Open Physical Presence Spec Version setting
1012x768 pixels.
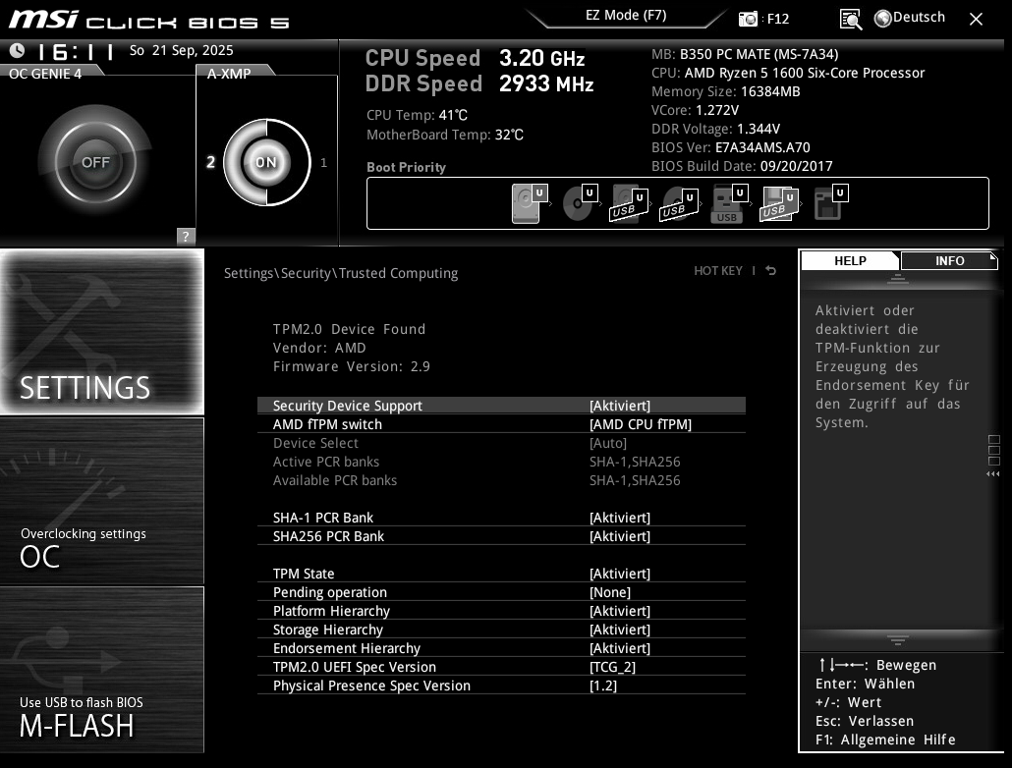click(x=501, y=686)
